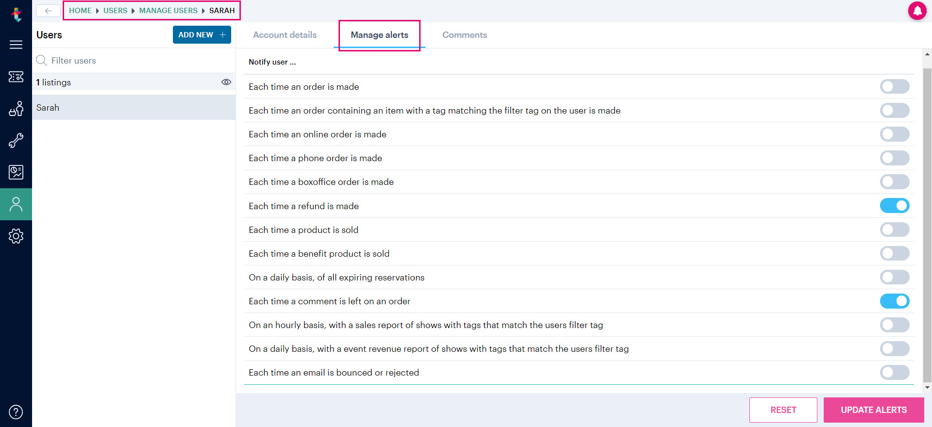The width and height of the screenshot is (932, 427).
Task: Go to USERS in breadcrumb
Action: 115,10
